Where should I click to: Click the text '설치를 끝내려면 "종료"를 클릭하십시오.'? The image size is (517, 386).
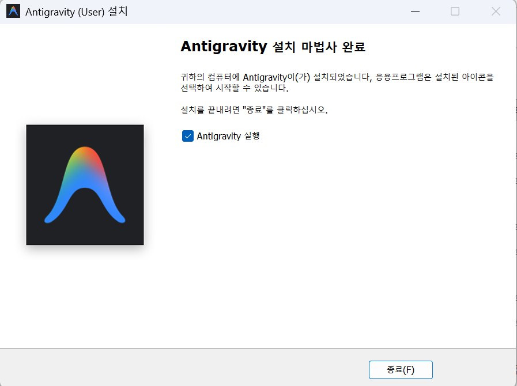pos(254,109)
